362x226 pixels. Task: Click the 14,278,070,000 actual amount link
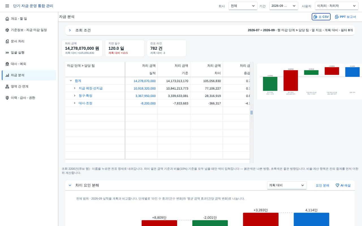click(145, 81)
